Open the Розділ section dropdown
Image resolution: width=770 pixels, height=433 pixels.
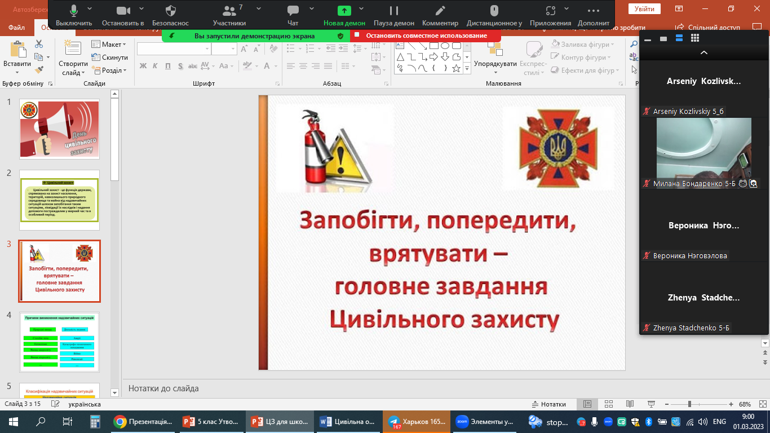point(109,70)
